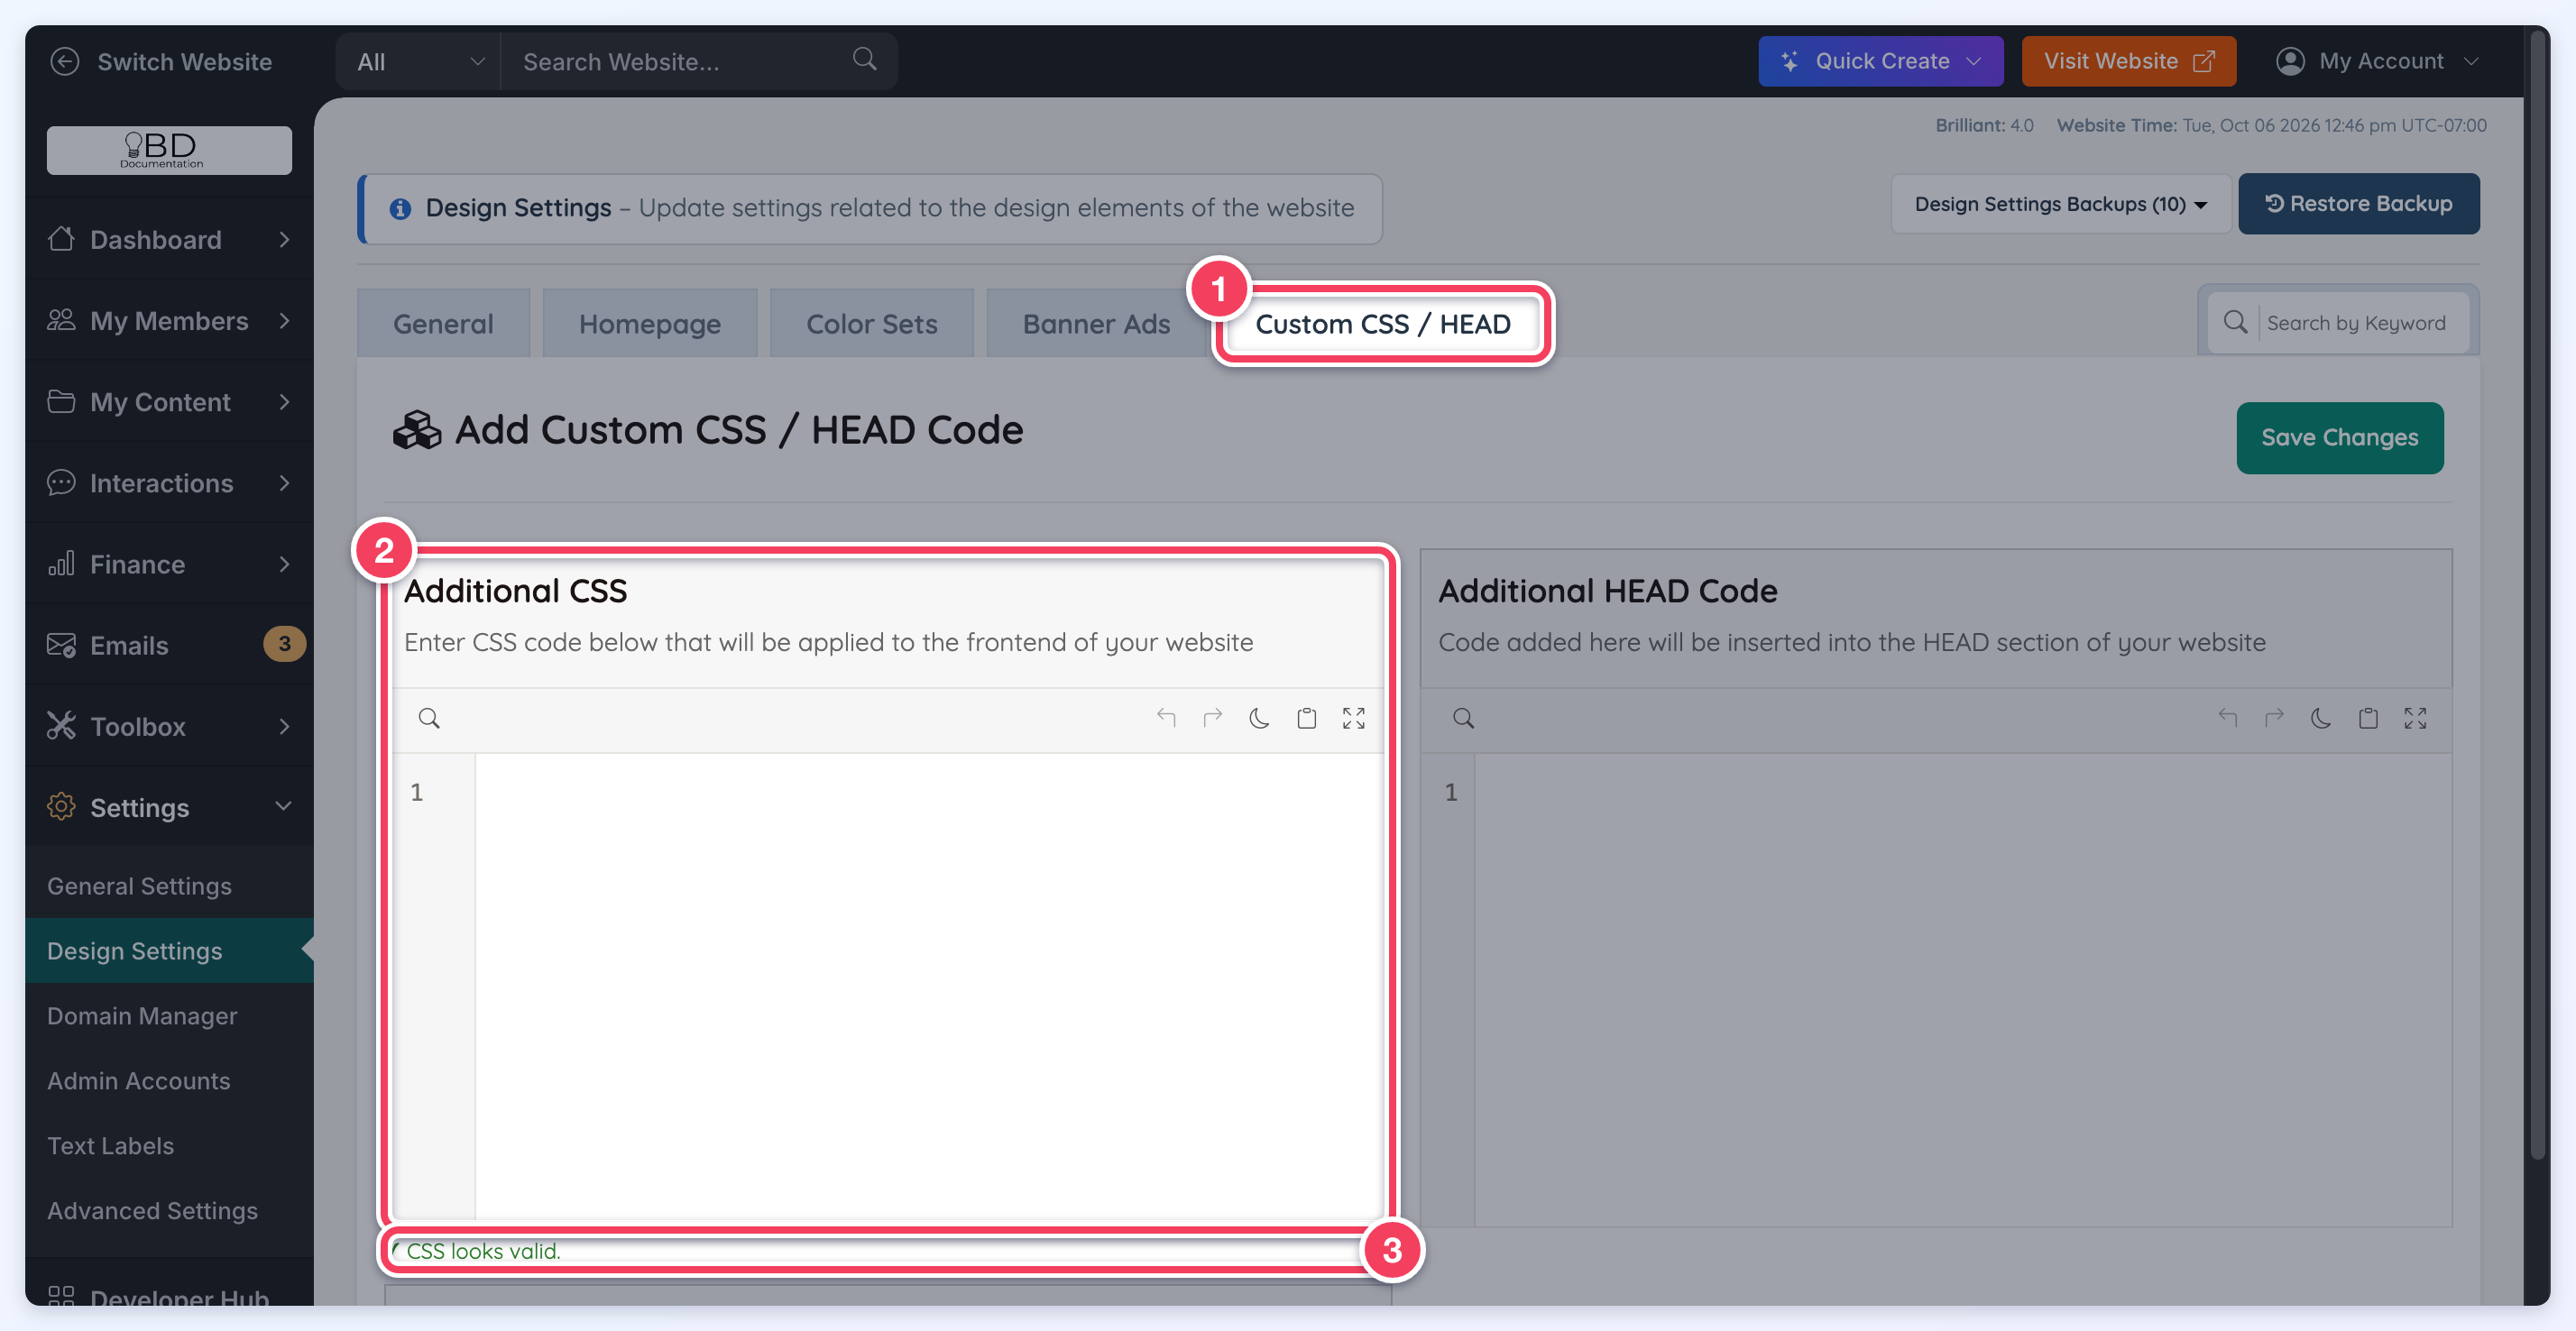
Task: Click the BD Documentation logo
Action: tap(169, 150)
